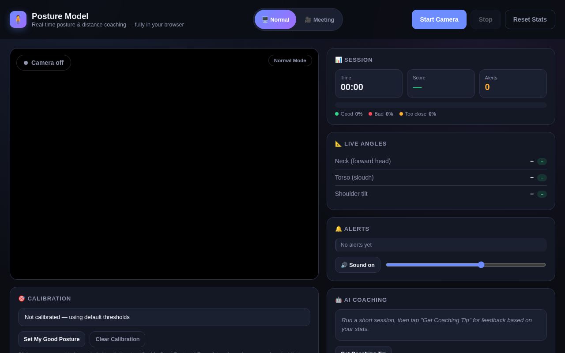
Task: Click the Posture Model logo icon
Action: 18,19
